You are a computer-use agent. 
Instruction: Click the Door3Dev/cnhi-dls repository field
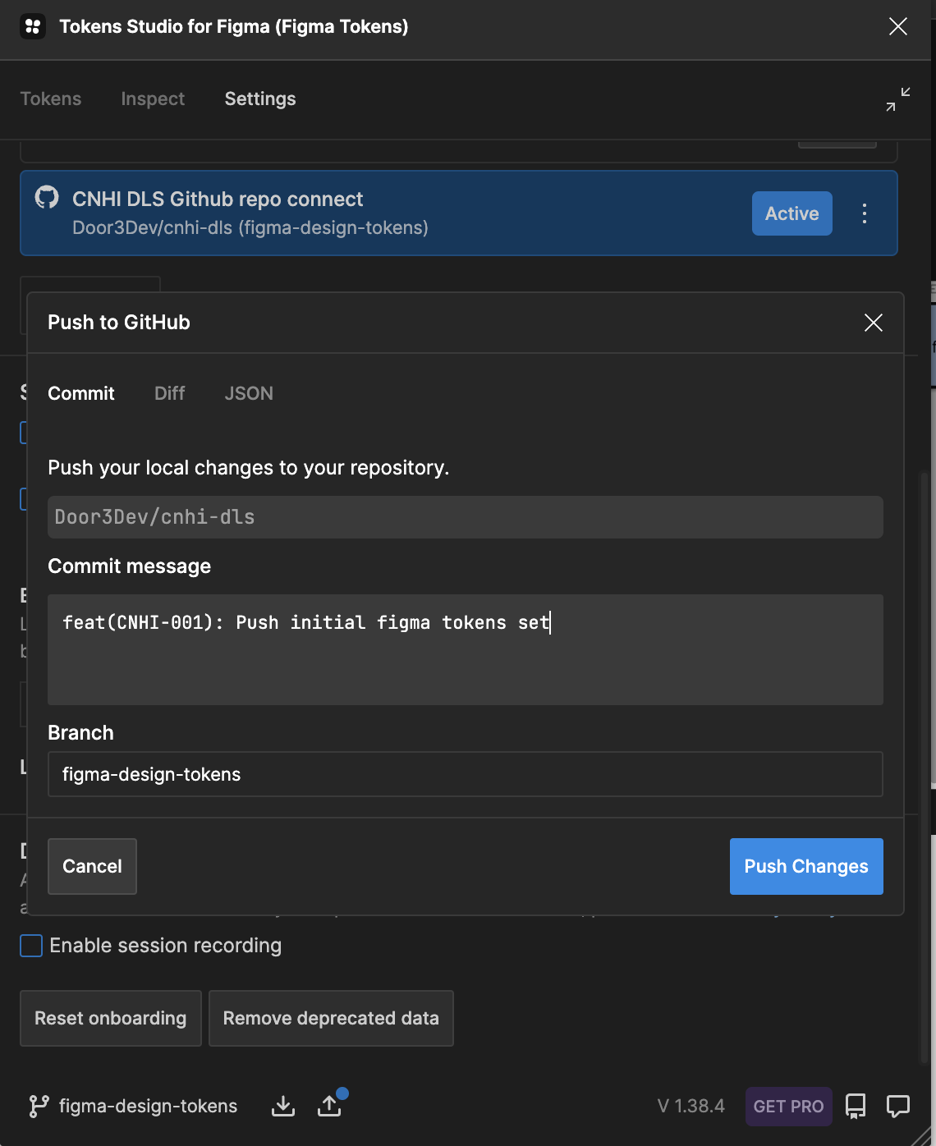tap(466, 517)
